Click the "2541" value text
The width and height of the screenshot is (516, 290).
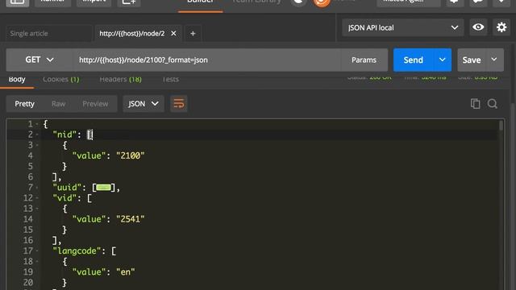pyautogui.click(x=131, y=219)
